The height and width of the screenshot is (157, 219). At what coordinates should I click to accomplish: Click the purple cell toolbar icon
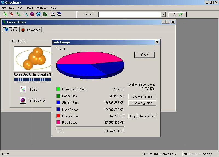[32, 14]
